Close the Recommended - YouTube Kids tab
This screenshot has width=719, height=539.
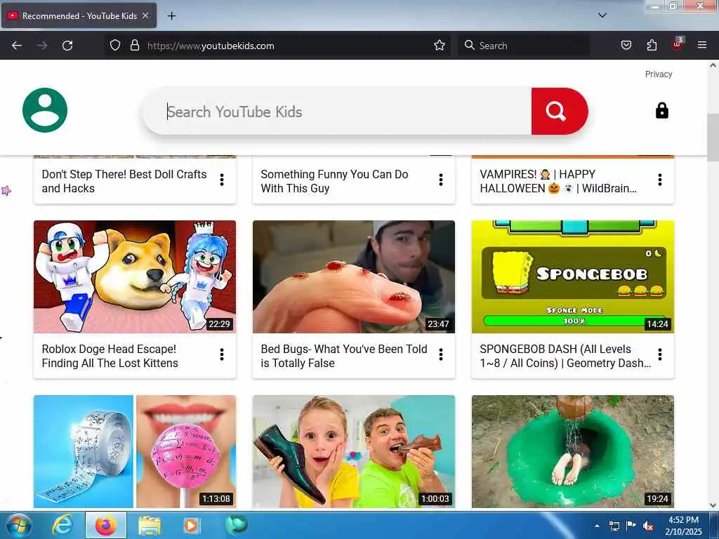click(x=145, y=15)
